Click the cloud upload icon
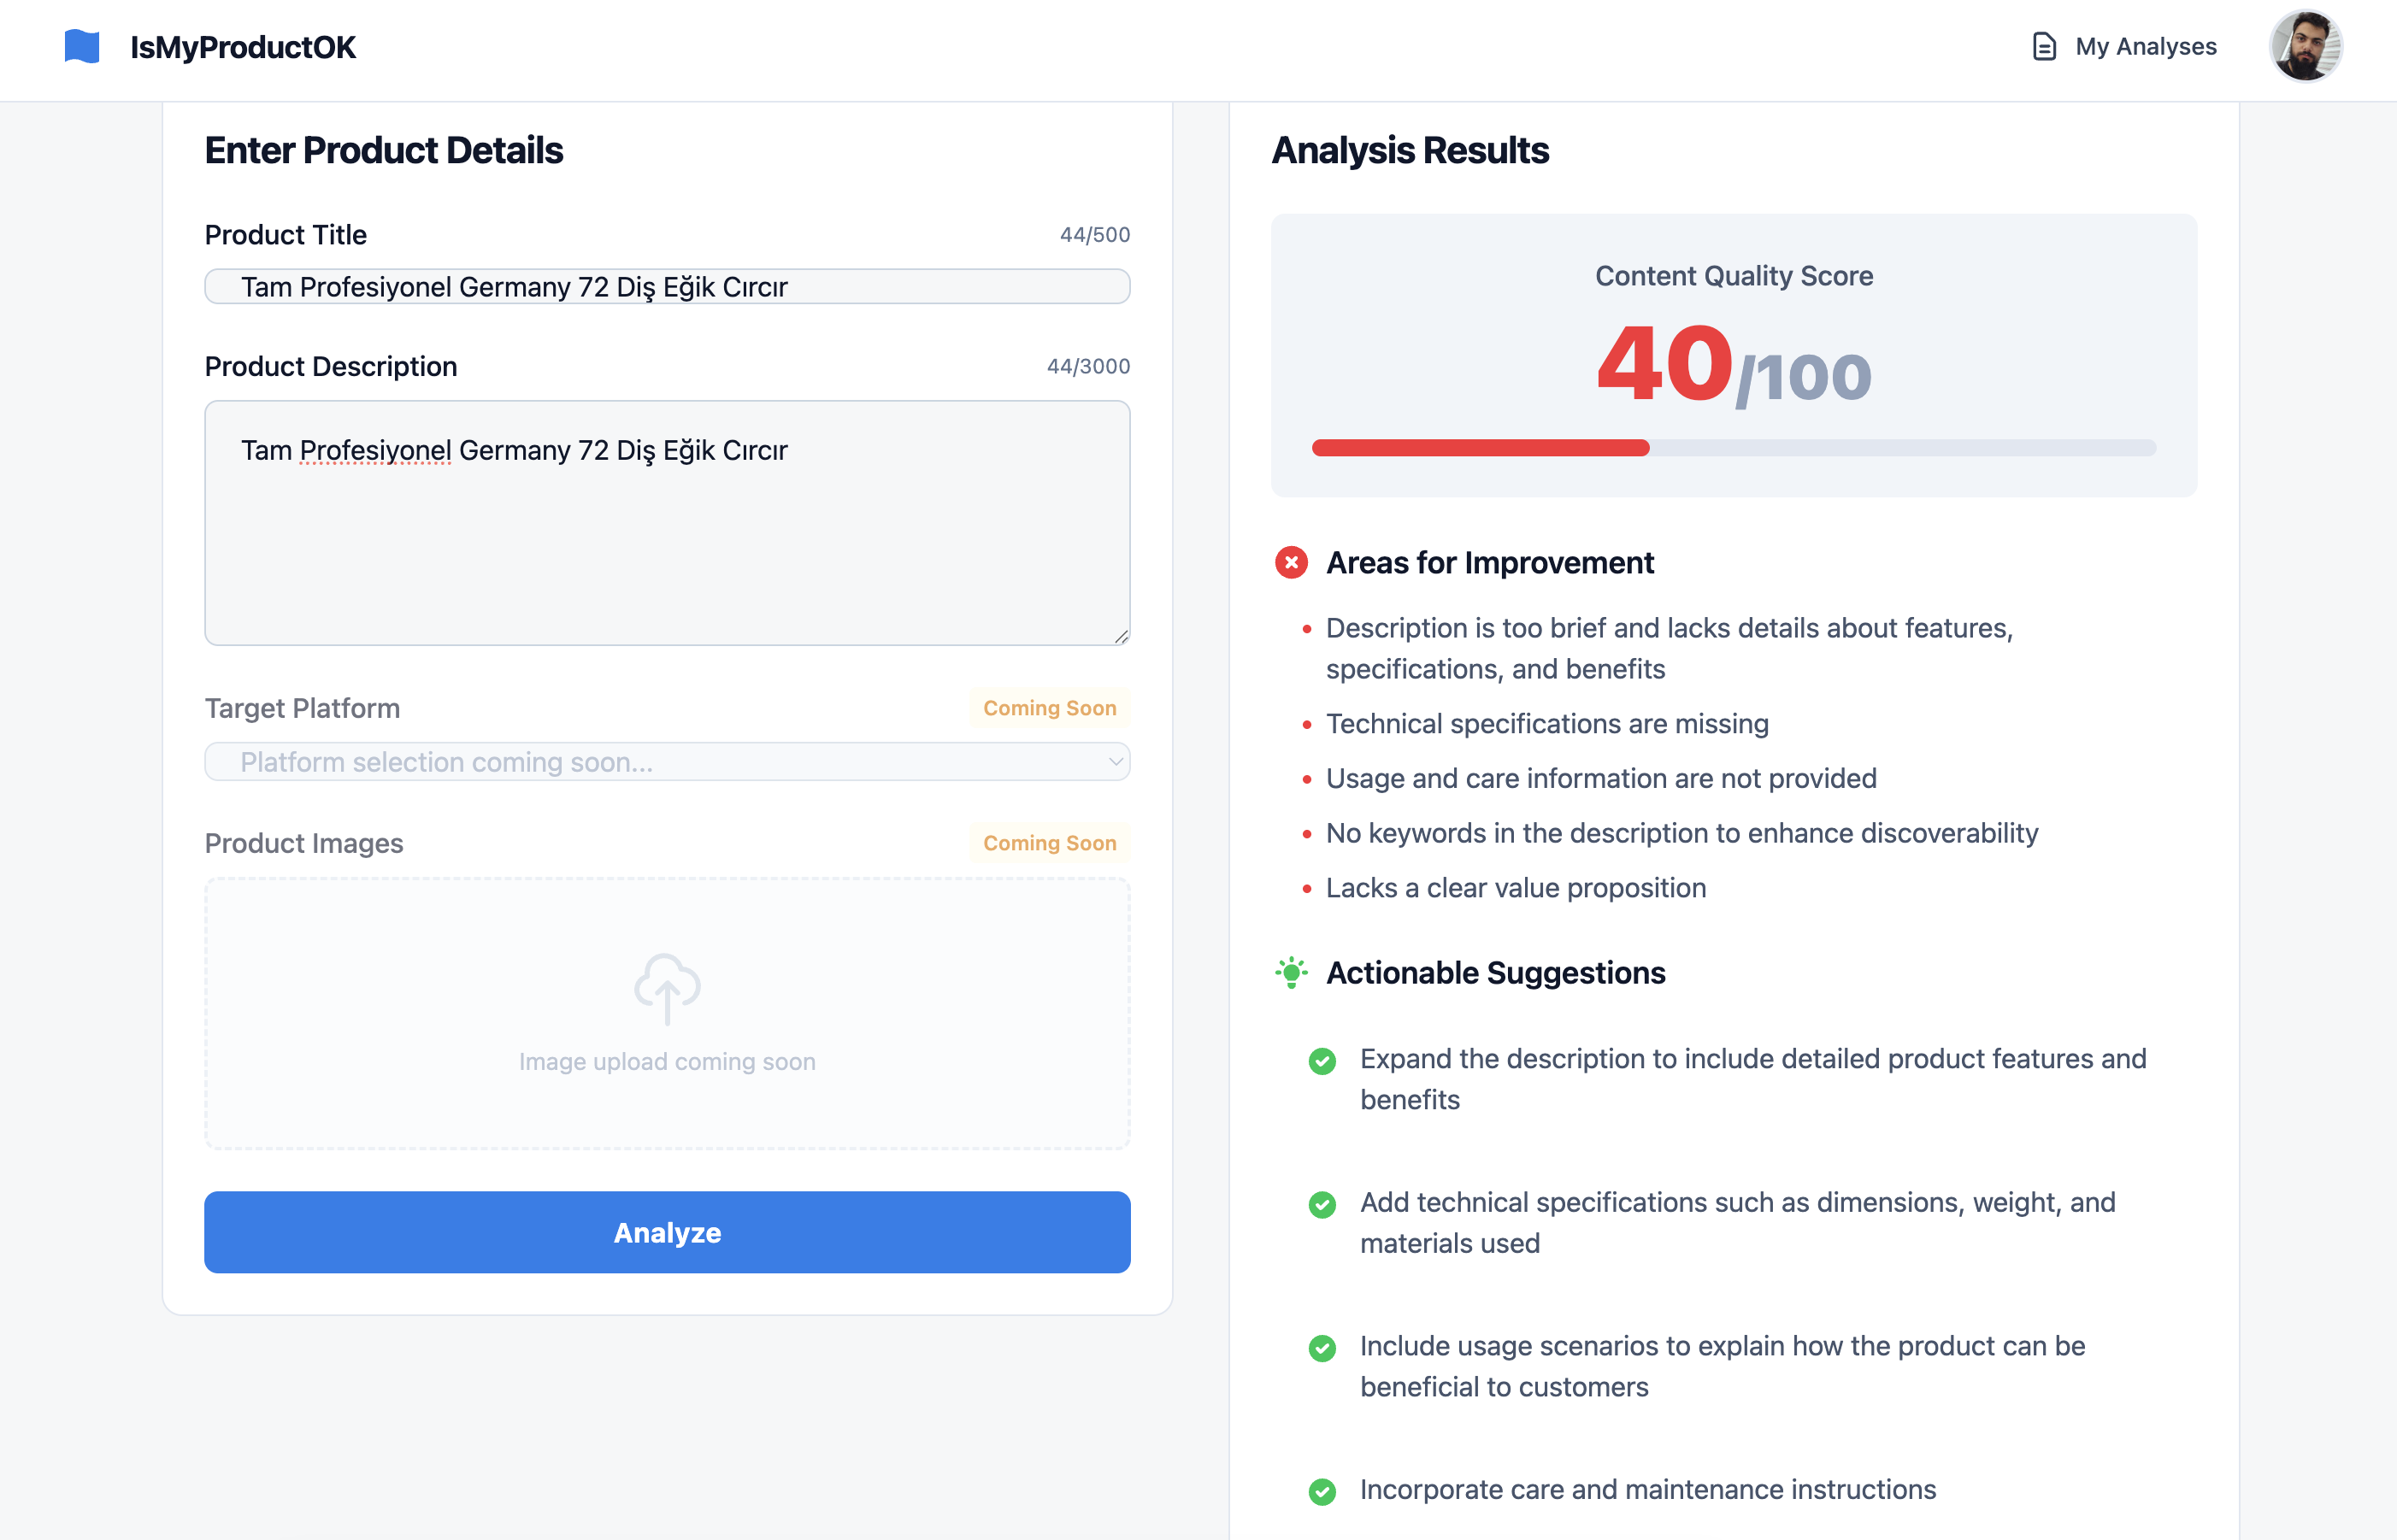2397x1540 pixels. coord(666,988)
